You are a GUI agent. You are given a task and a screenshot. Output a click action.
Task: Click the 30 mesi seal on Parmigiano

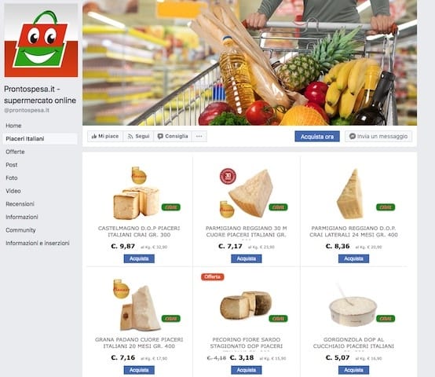tap(228, 177)
